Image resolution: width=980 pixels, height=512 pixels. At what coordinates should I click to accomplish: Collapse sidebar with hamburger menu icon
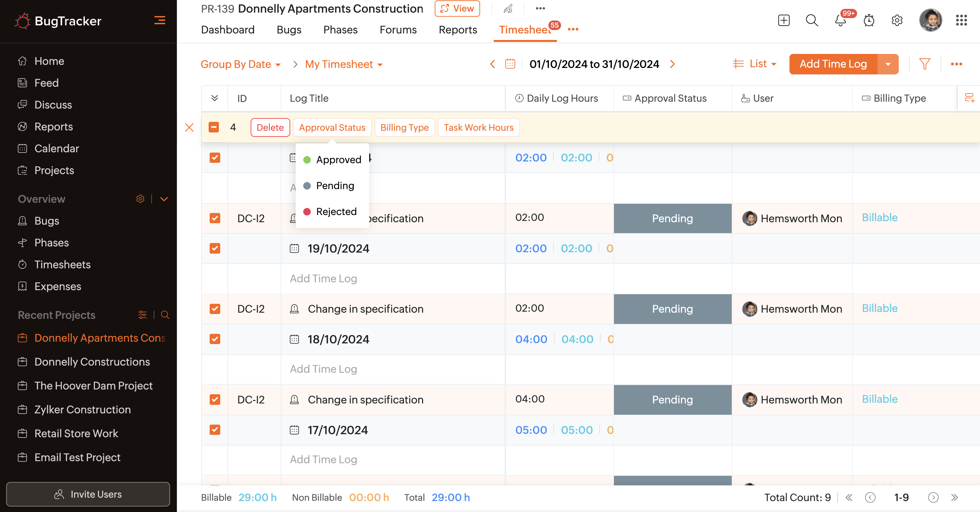pos(159,20)
